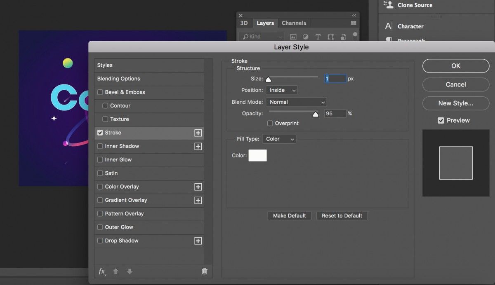Move effect up with the up arrow
The image size is (495, 285).
click(x=116, y=271)
